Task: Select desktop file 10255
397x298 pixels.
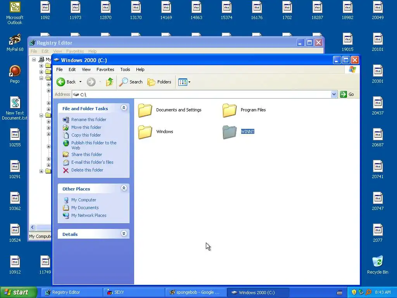Action: [15, 138]
